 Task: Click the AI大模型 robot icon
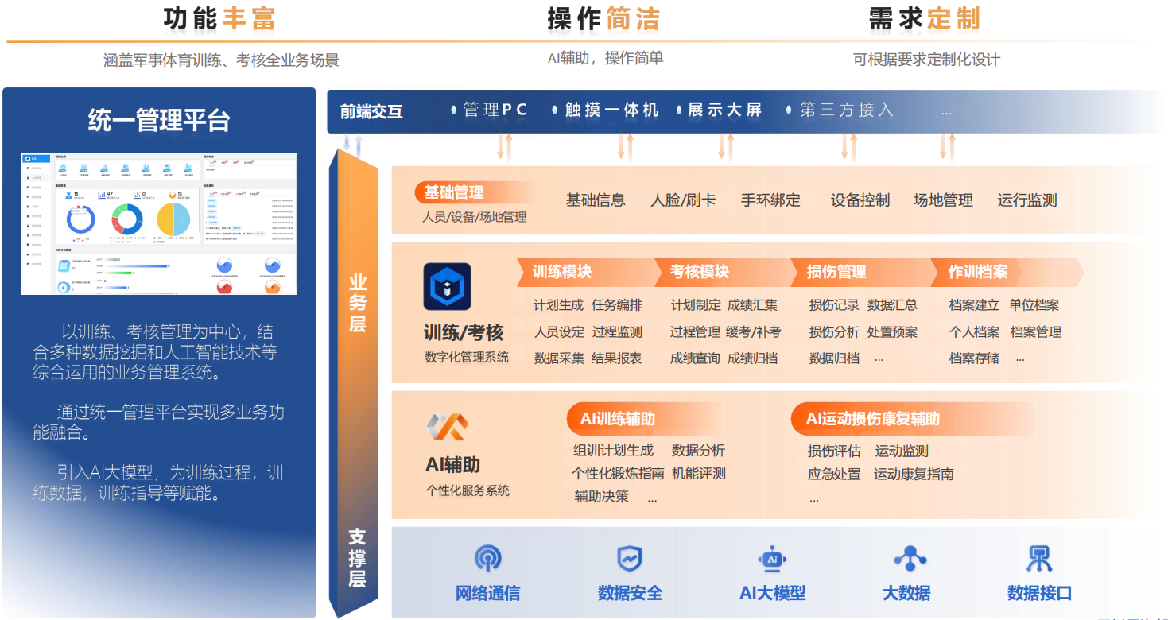[772, 559]
